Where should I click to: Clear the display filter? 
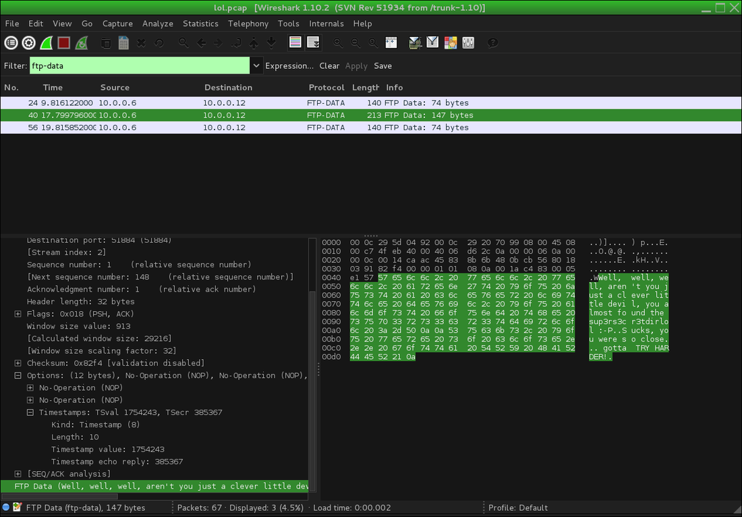(329, 66)
